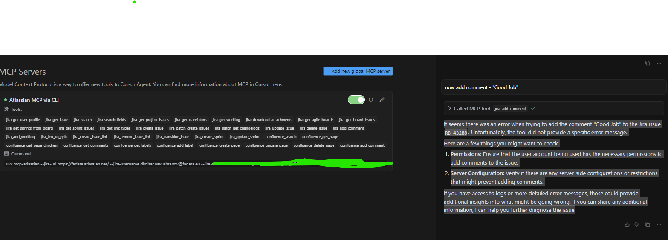Image resolution: width=668 pixels, height=240 pixels.
Task: Select the jira_link_to_epic tool
Action: (54, 137)
